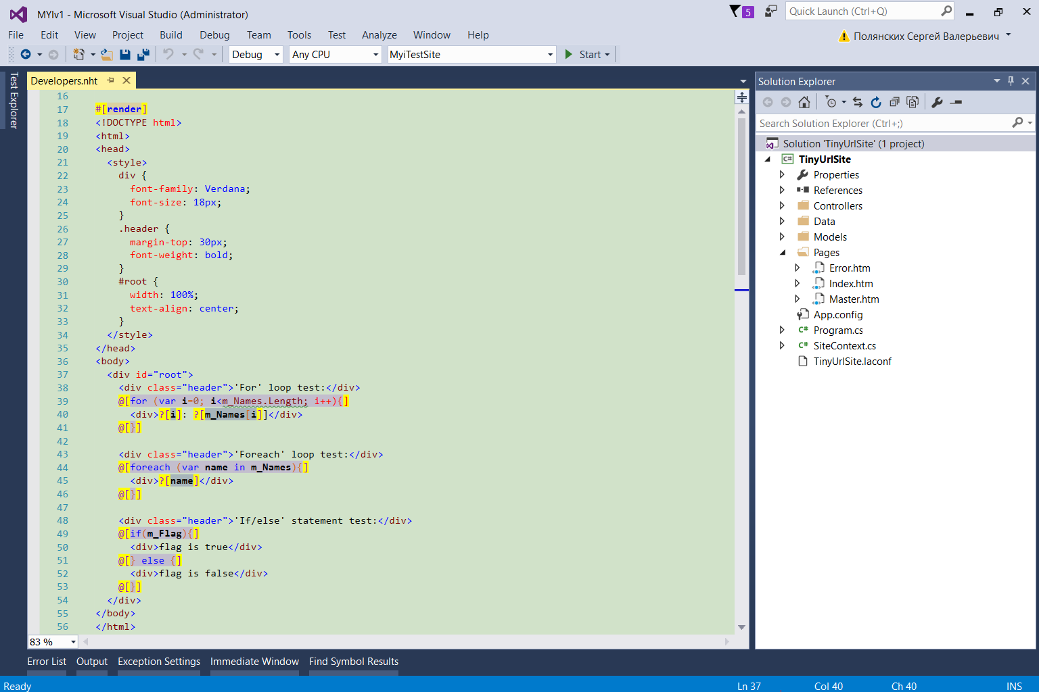The width and height of the screenshot is (1039, 692).
Task: Open the Find Symbol Results tab
Action: (354, 662)
